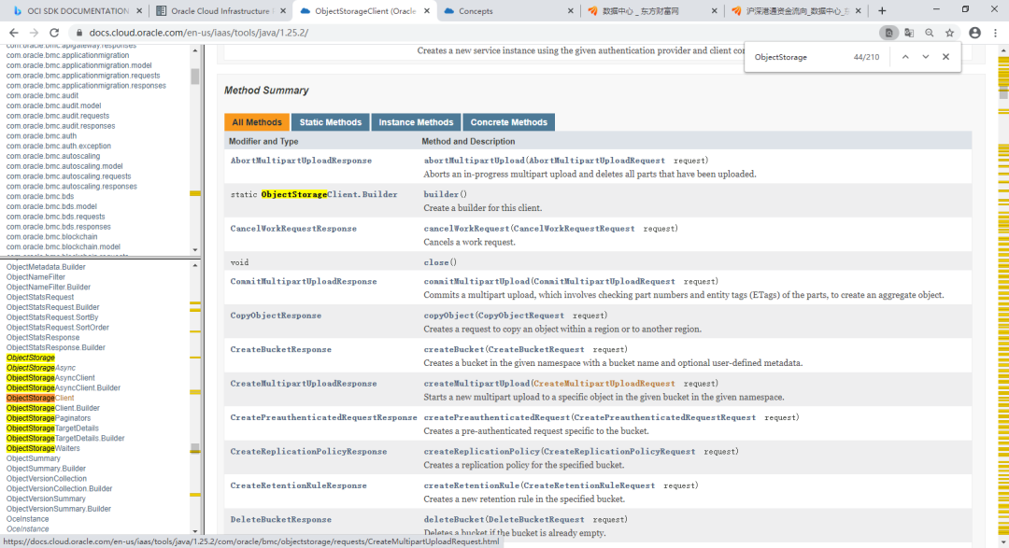Open ObjectSummary class link
The height and width of the screenshot is (548, 1009).
point(34,458)
